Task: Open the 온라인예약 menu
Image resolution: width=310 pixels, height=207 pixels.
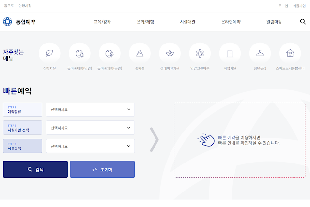Action: [231, 22]
